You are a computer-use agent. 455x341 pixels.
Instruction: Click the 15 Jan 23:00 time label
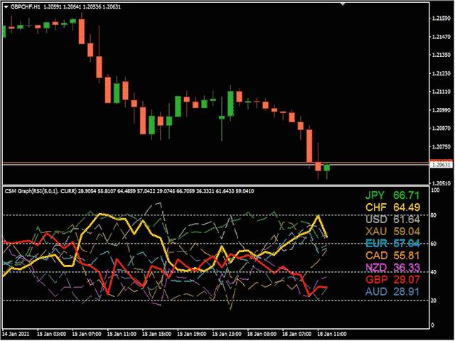click(227, 334)
